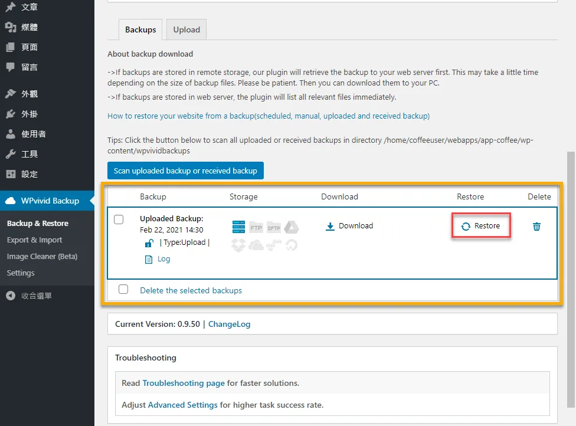
Task: Open the 使用者 users icon
Action: (11, 134)
